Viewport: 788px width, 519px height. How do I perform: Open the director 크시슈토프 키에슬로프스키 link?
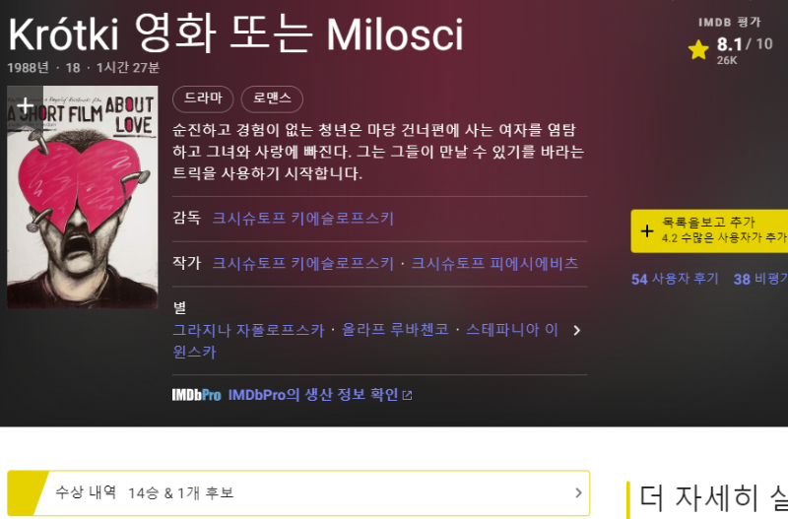coord(303,219)
